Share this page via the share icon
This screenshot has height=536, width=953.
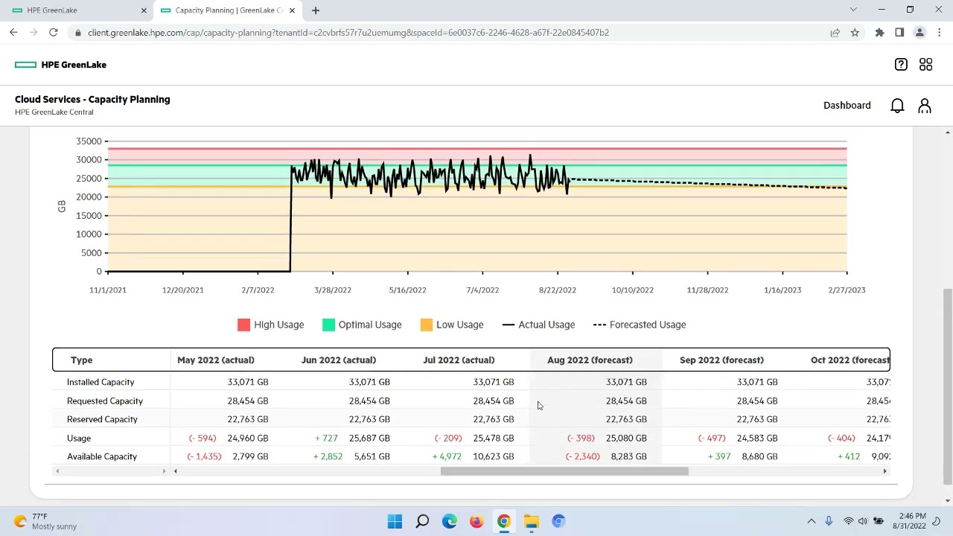[x=835, y=32]
